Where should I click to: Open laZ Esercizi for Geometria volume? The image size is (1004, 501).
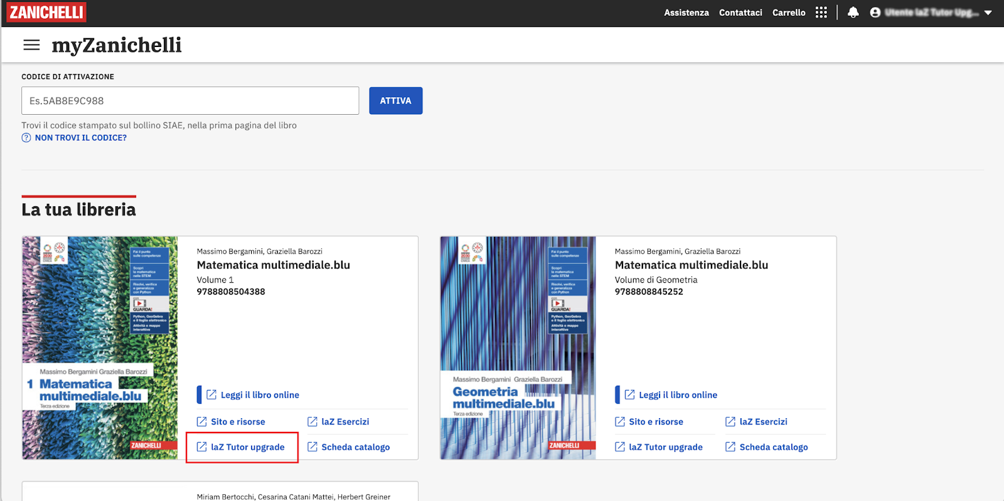pyautogui.click(x=756, y=422)
